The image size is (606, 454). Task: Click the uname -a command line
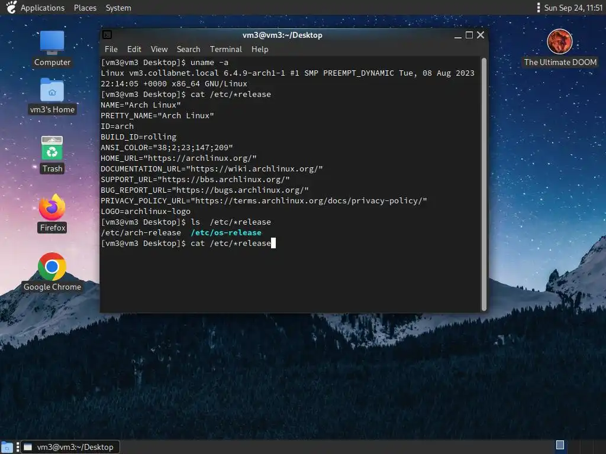[x=165, y=63]
